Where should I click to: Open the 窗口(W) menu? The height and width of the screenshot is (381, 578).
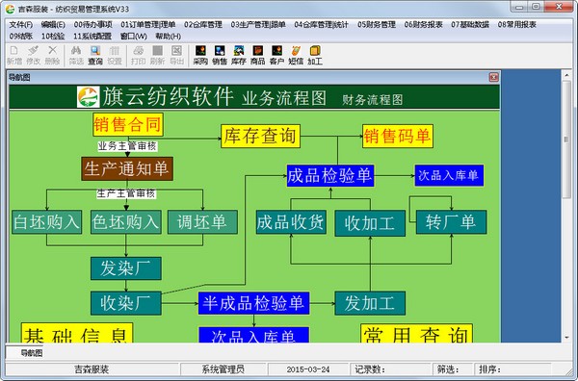134,36
